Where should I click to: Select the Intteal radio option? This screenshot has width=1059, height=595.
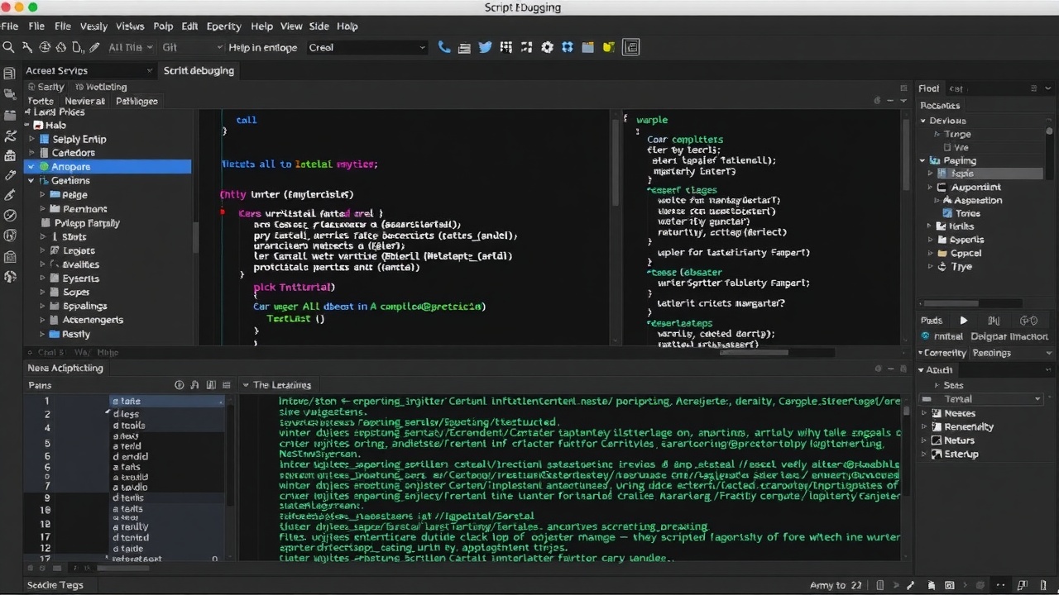[926, 336]
